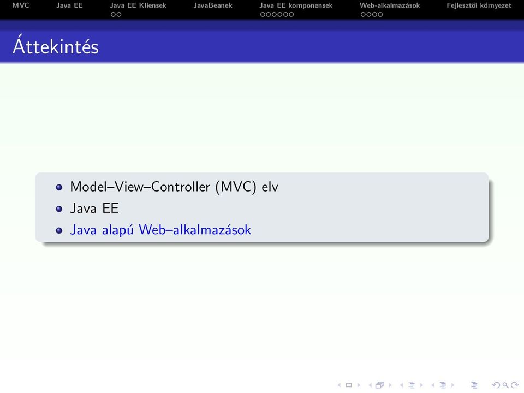Click the section navigation icon
This screenshot has width=524, height=393.
[x=443, y=385]
